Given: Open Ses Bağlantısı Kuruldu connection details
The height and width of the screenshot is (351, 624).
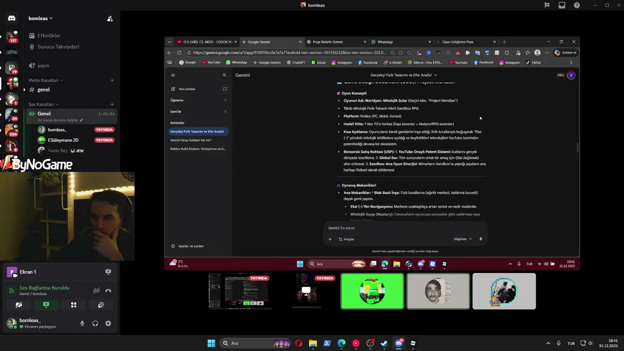Looking at the screenshot, I should (x=44, y=288).
